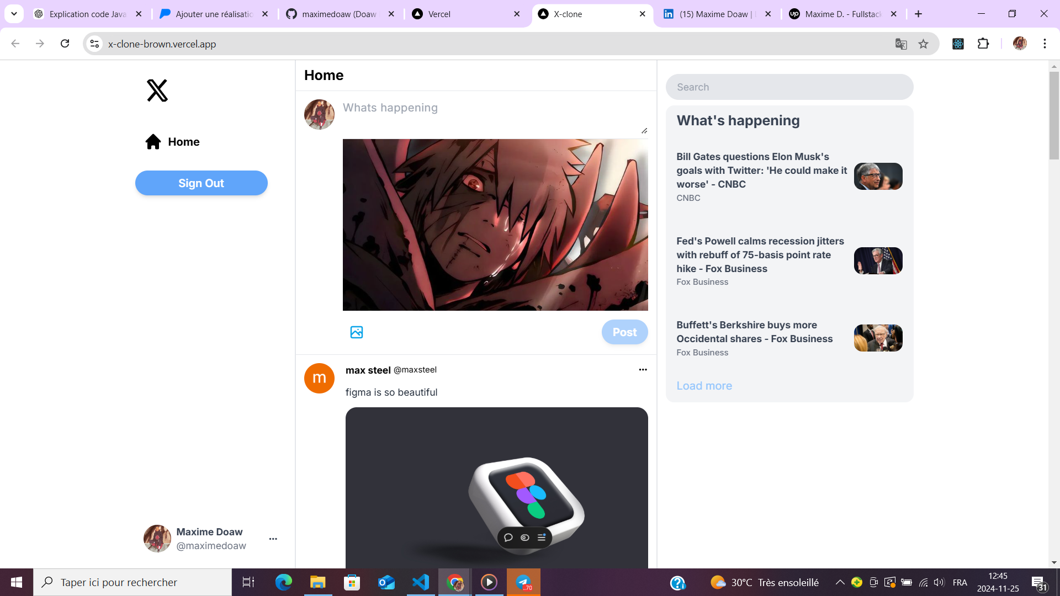Image resolution: width=1060 pixels, height=596 pixels.
Task: Click the Home navigation icon
Action: coord(153,141)
